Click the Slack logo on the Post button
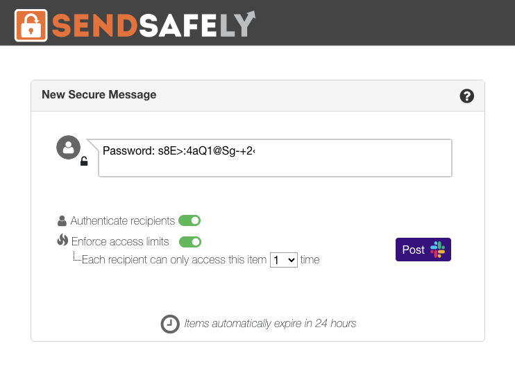This screenshot has height=366, width=515. click(x=437, y=250)
